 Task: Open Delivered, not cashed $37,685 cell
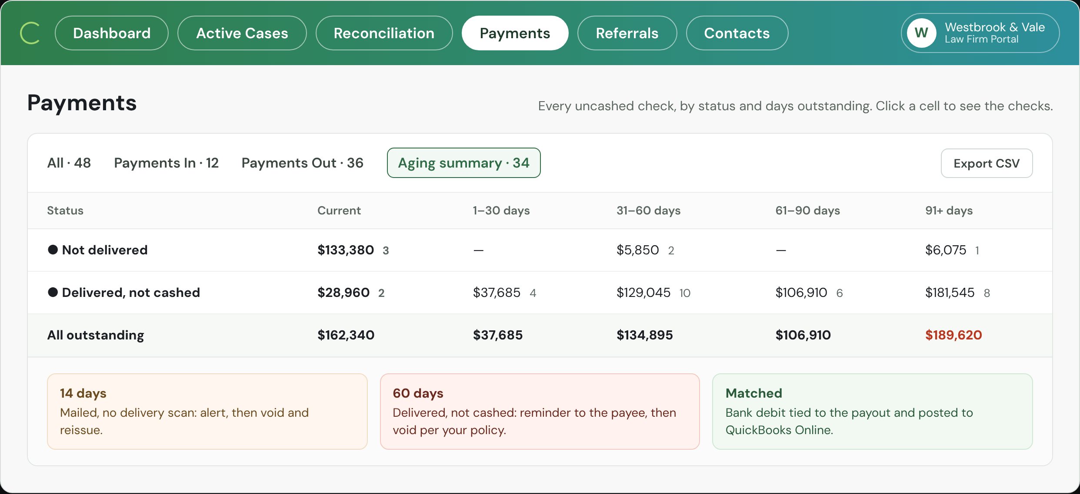[x=505, y=293]
